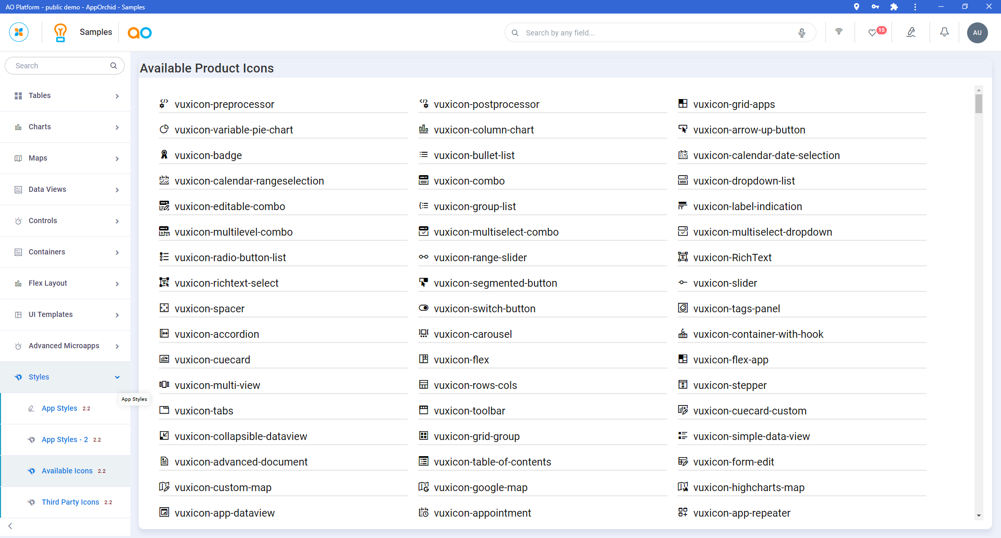Click the vuxicon-range-slider entry
Viewport: 1001px width, 538px height.
pos(480,258)
